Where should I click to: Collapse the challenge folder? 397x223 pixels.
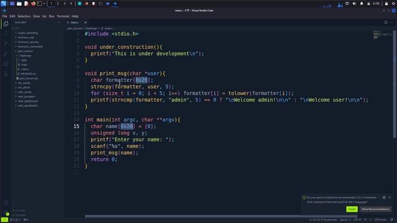(25, 56)
